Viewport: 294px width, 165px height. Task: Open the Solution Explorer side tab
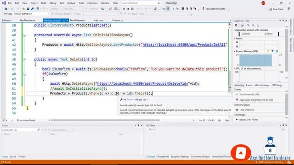pyautogui.click(x=291, y=27)
